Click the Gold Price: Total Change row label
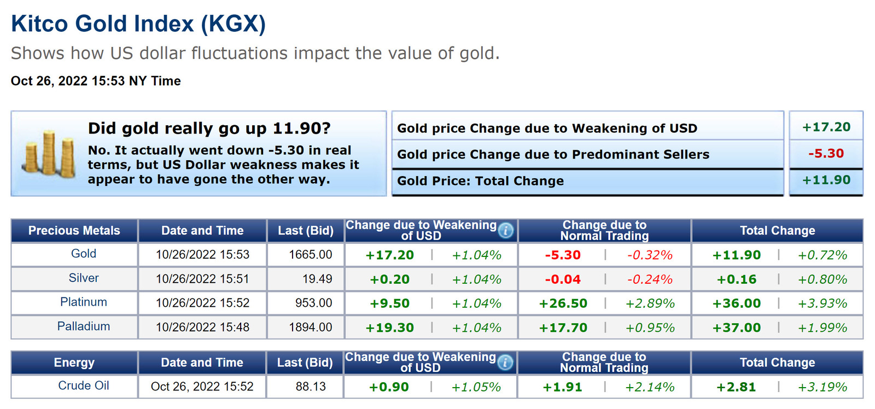The height and width of the screenshot is (409, 875). 480,181
